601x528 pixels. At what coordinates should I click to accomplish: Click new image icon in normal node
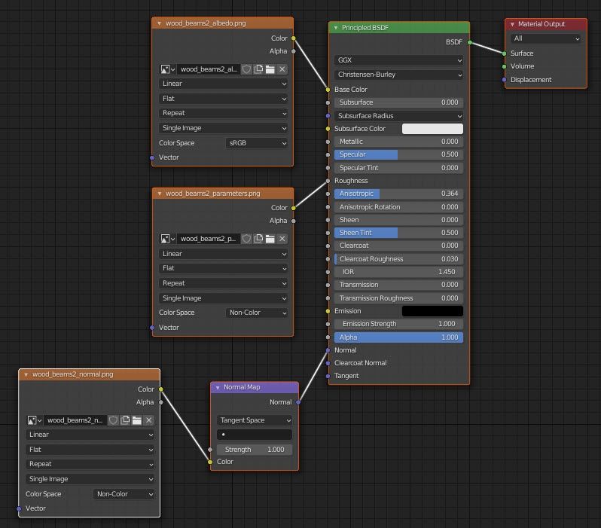click(124, 420)
